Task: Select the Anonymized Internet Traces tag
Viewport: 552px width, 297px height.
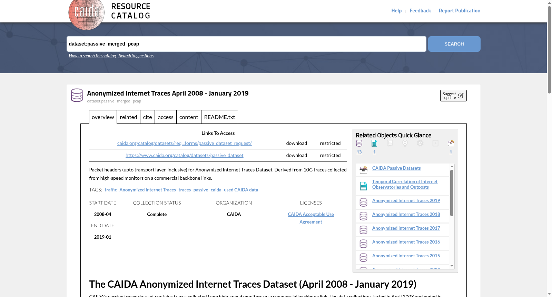Action: (x=148, y=190)
